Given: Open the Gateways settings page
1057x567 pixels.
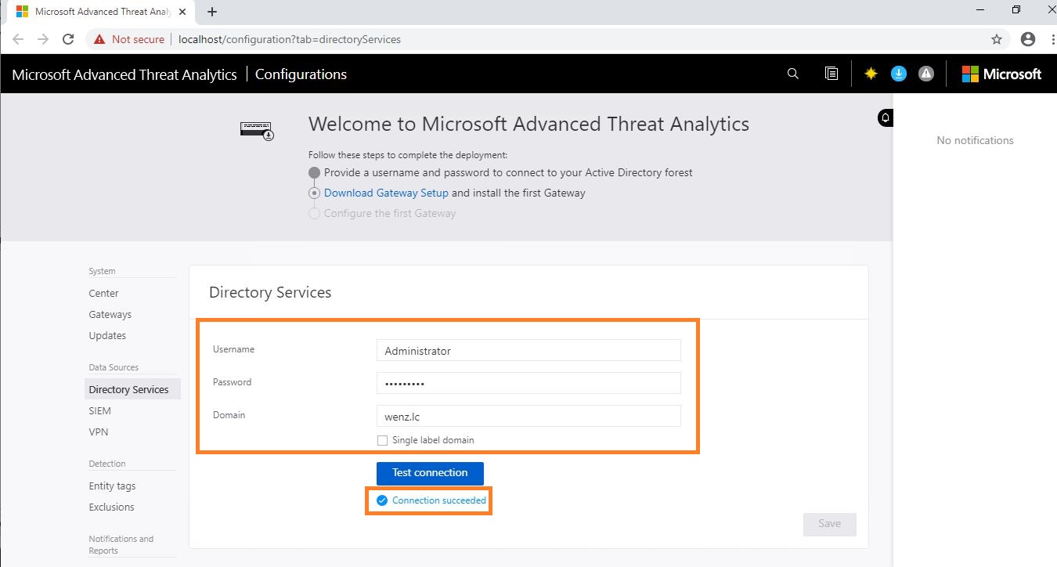Looking at the screenshot, I should click(x=110, y=314).
